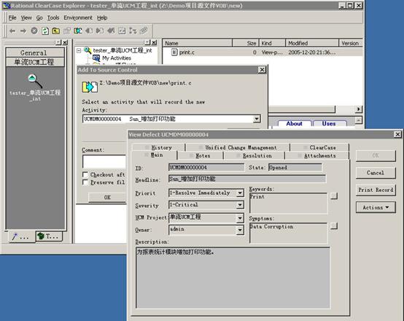Switch to the Unified Change Management tab
404x321 pixels.
(238, 147)
